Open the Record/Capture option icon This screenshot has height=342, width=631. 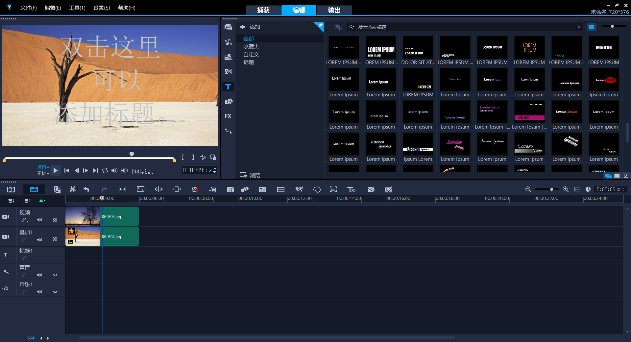click(195, 189)
